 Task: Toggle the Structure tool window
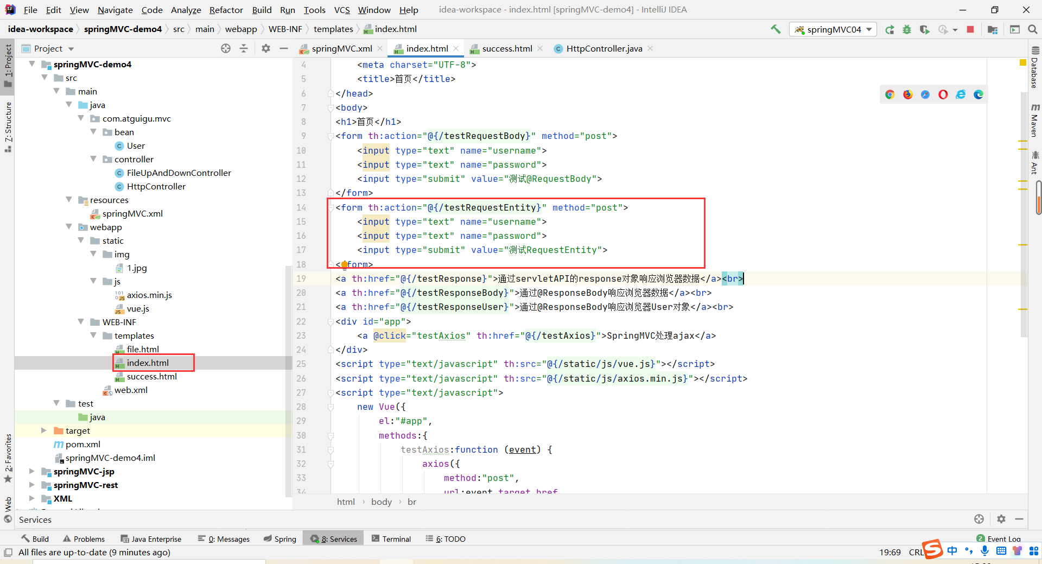8,126
